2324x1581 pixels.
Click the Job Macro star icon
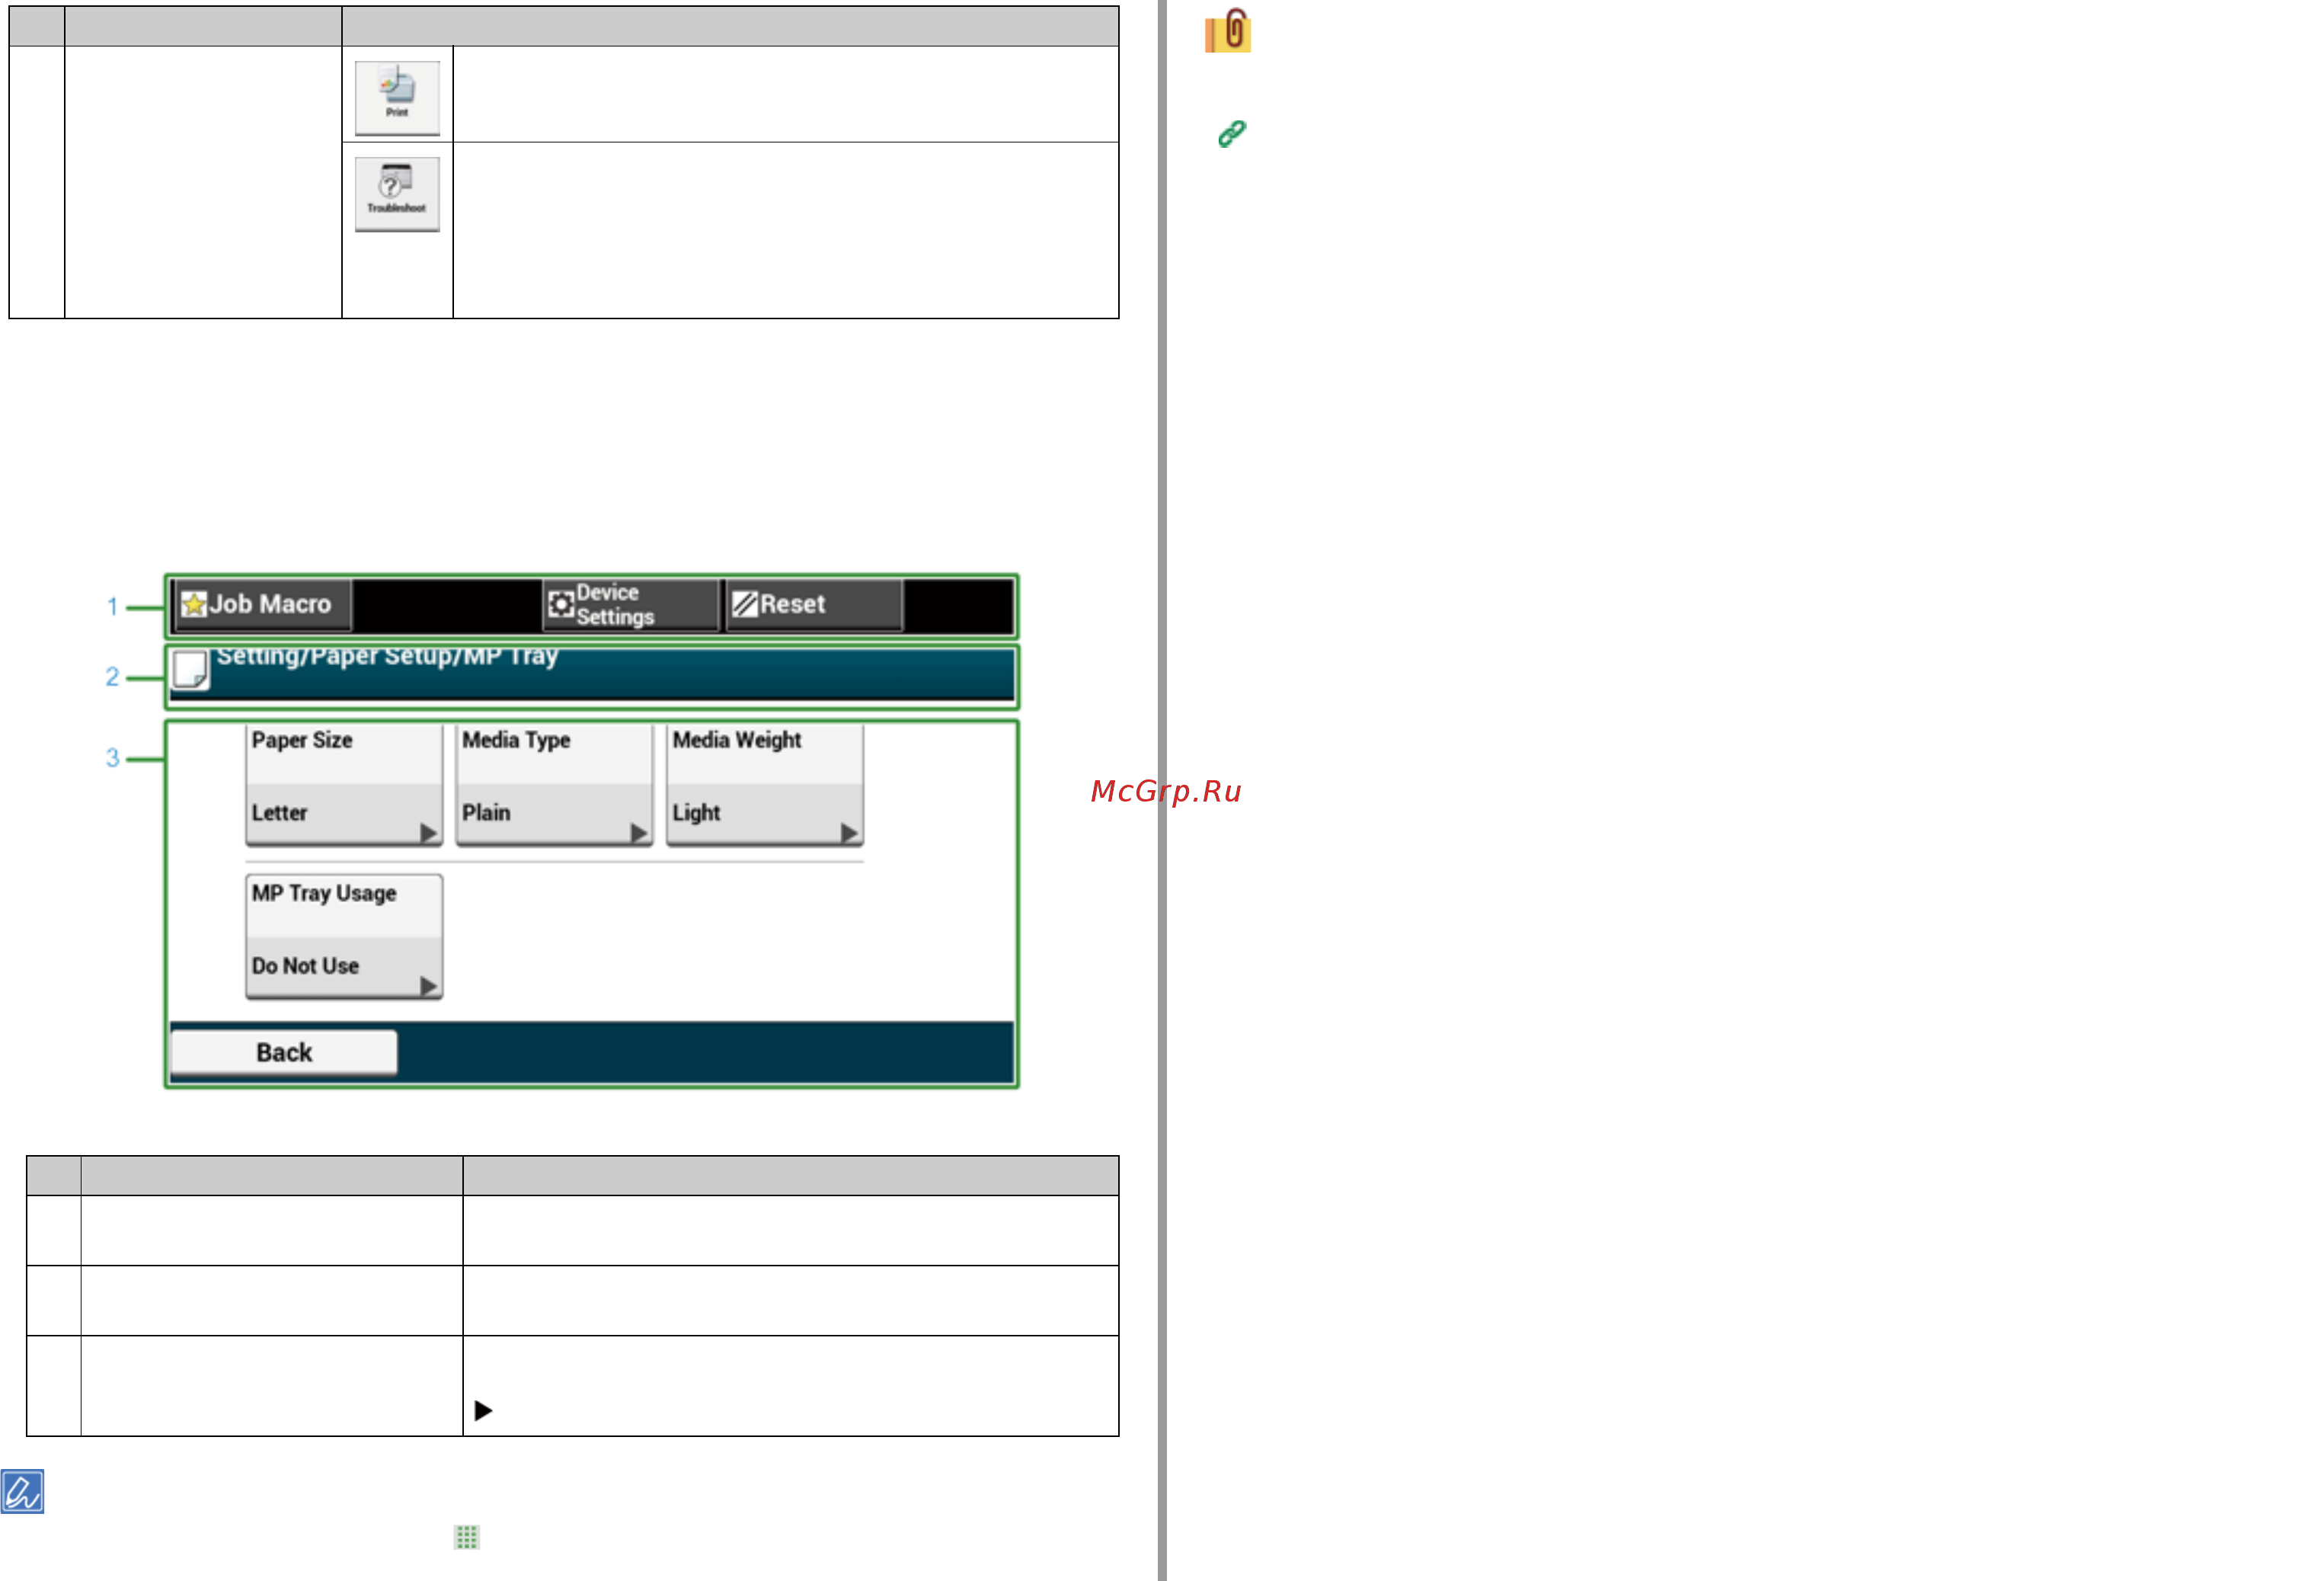[x=193, y=605]
